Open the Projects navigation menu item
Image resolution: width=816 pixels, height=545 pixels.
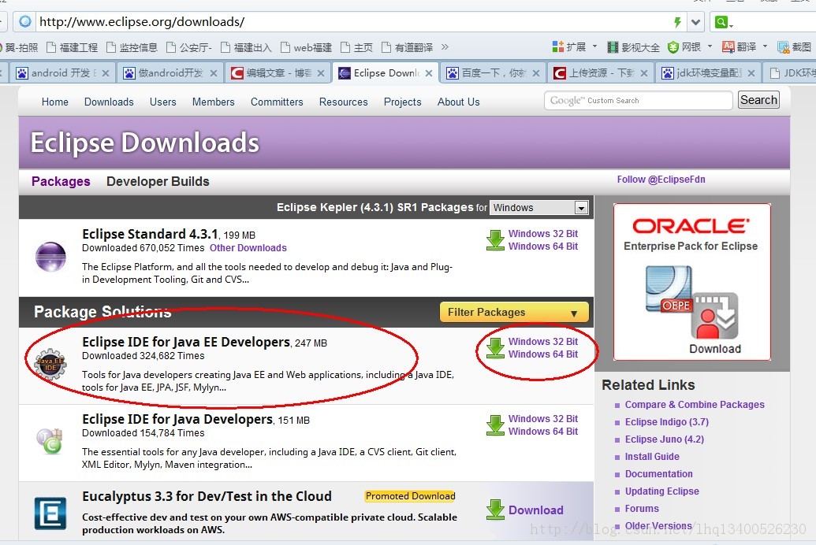(402, 102)
